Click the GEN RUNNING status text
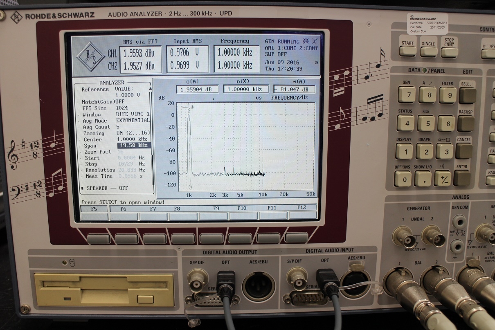The height and width of the screenshot is (330, 495). (x=282, y=41)
